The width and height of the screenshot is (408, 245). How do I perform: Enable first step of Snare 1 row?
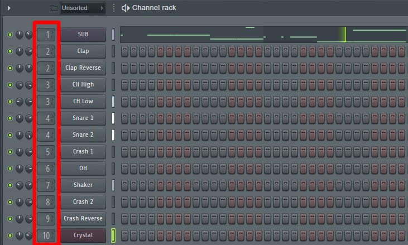click(x=124, y=118)
